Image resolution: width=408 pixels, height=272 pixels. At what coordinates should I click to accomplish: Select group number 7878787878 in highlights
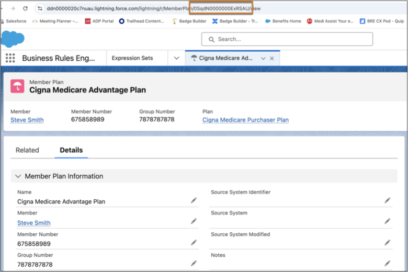pyautogui.click(x=156, y=119)
